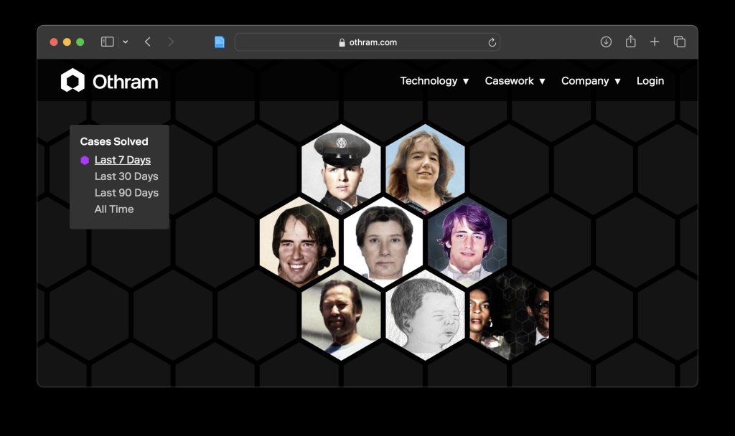The image size is (735, 436).
Task: Click the Share icon in the toolbar
Action: (630, 41)
